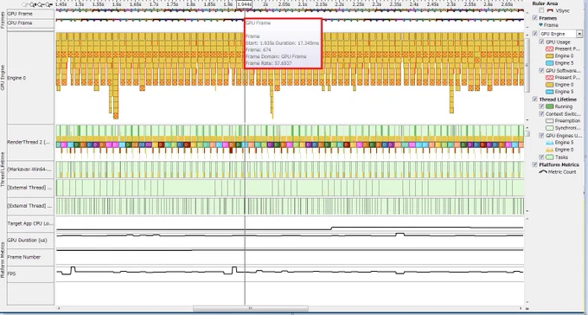Click the 1.5s mark on the ruler
588x315 pixels.
pyautogui.click(x=80, y=4)
